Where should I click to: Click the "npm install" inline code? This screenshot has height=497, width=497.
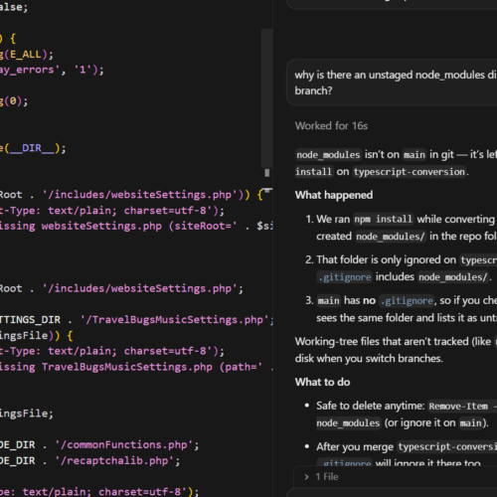pos(383,220)
